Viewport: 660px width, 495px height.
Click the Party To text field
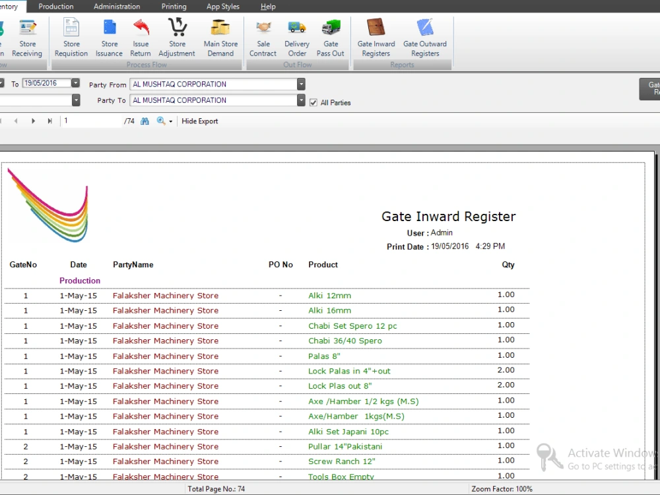tap(213, 100)
